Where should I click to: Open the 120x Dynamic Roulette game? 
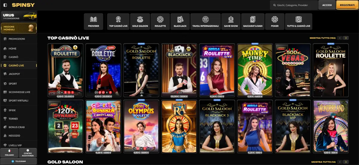click(x=66, y=127)
